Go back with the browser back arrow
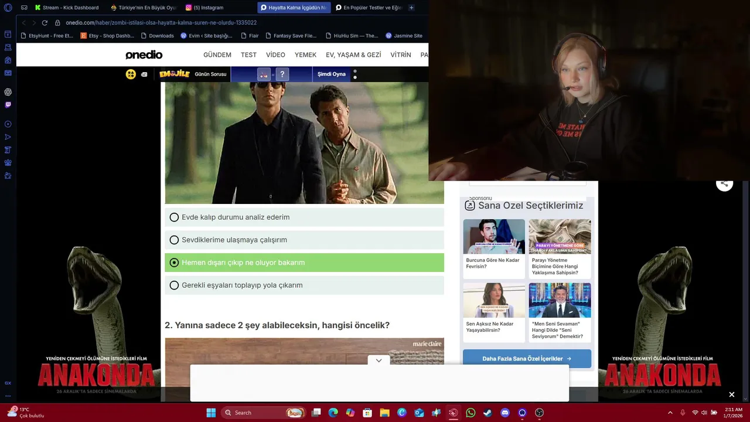750x422 pixels. click(x=24, y=23)
